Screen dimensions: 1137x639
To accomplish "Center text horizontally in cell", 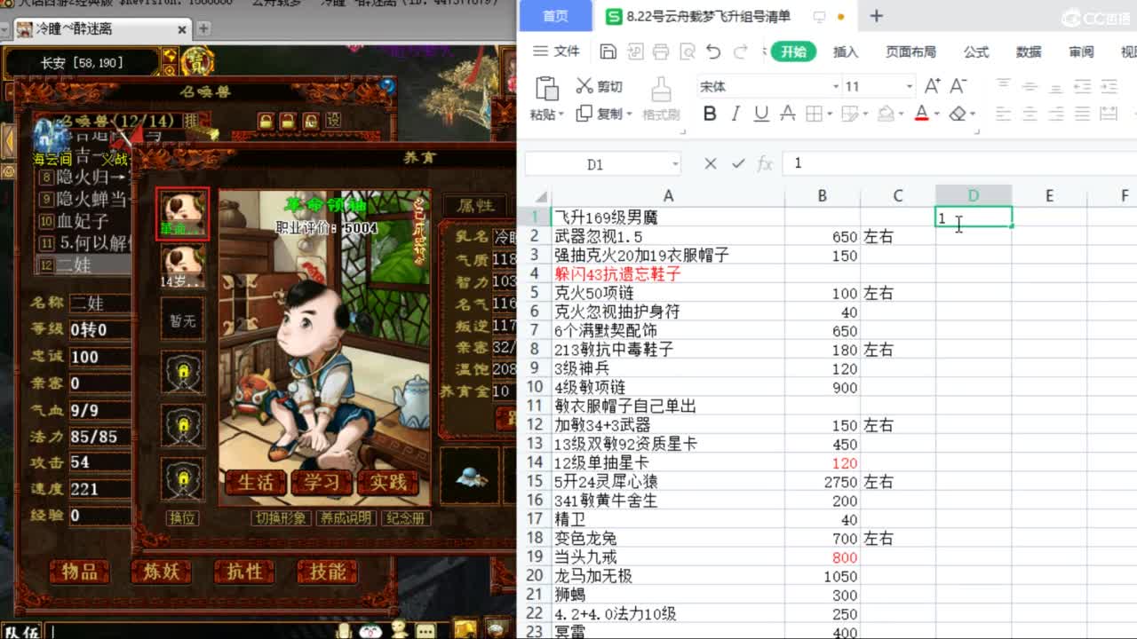I will [x=1030, y=114].
